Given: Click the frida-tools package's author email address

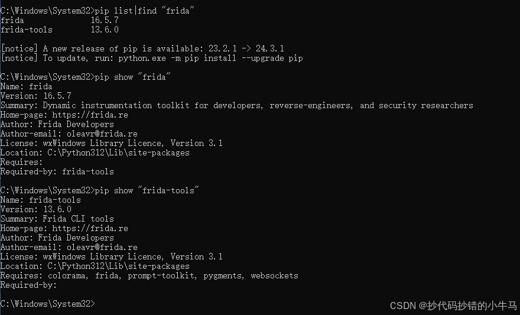Looking at the screenshot, I should tap(102, 248).
